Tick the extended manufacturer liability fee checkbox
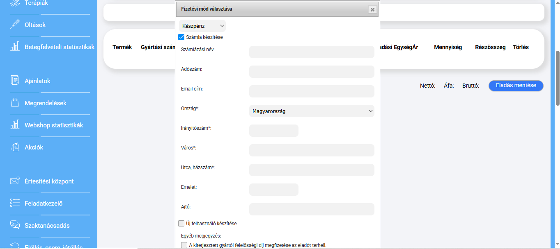The height and width of the screenshot is (249, 560). (x=184, y=245)
